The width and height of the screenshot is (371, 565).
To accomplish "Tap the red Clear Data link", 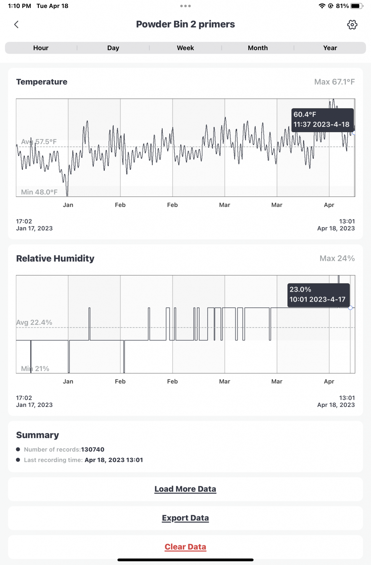I will pos(185,547).
